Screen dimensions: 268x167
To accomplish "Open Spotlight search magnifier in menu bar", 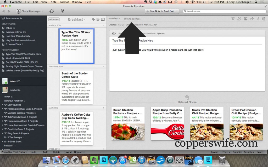I will (x=256, y=2).
